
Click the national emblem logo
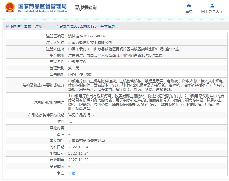10,7
